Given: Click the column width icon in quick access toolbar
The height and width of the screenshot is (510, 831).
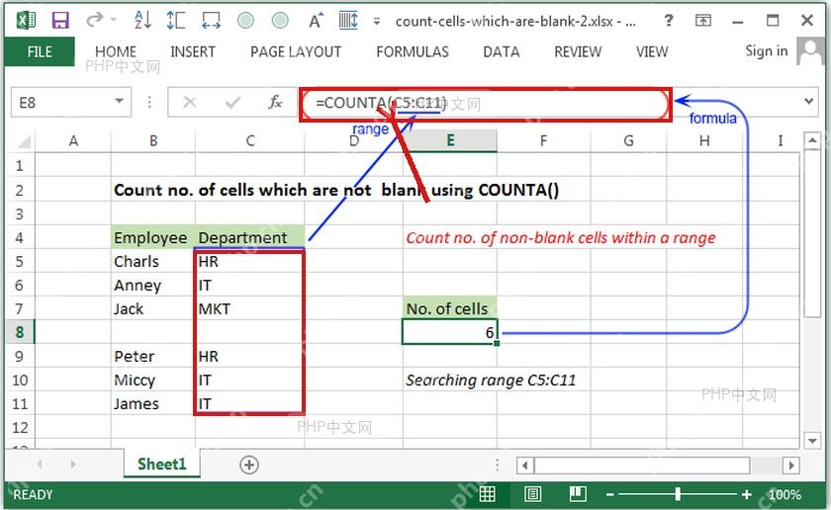Looking at the screenshot, I should pyautogui.click(x=212, y=21).
